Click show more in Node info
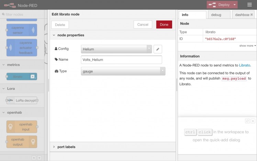Image resolution: width=257 pixels, height=161 pixels. click(247, 46)
